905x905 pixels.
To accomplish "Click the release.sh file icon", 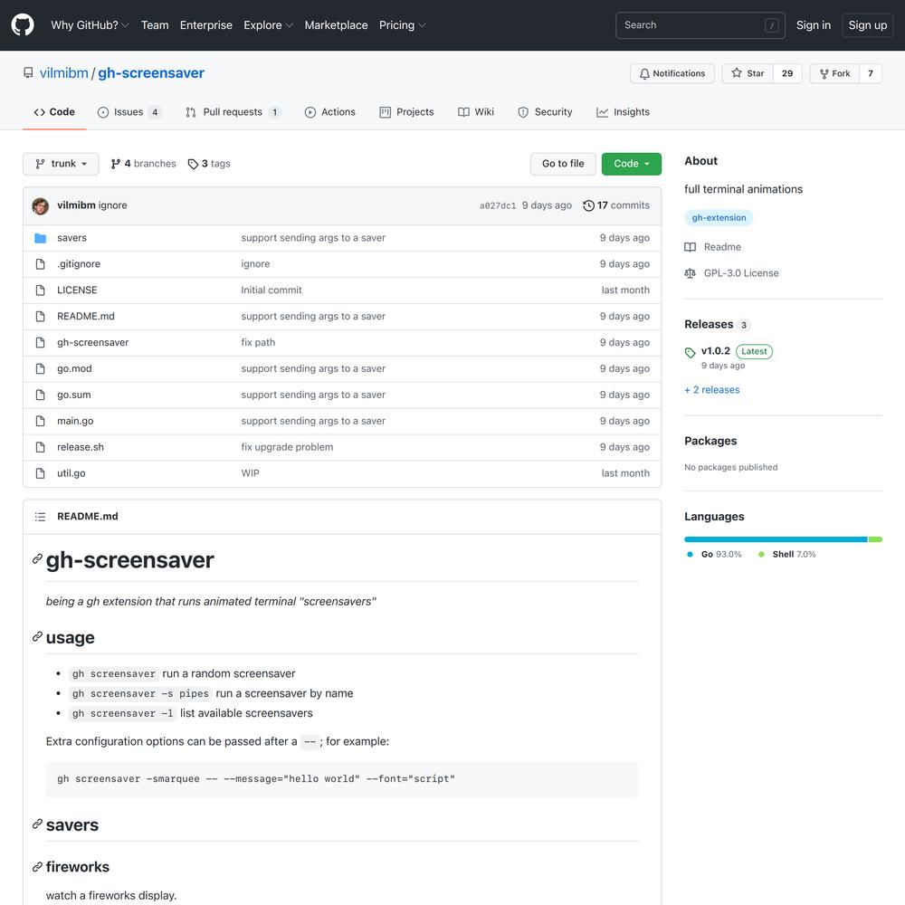I will coord(40,447).
